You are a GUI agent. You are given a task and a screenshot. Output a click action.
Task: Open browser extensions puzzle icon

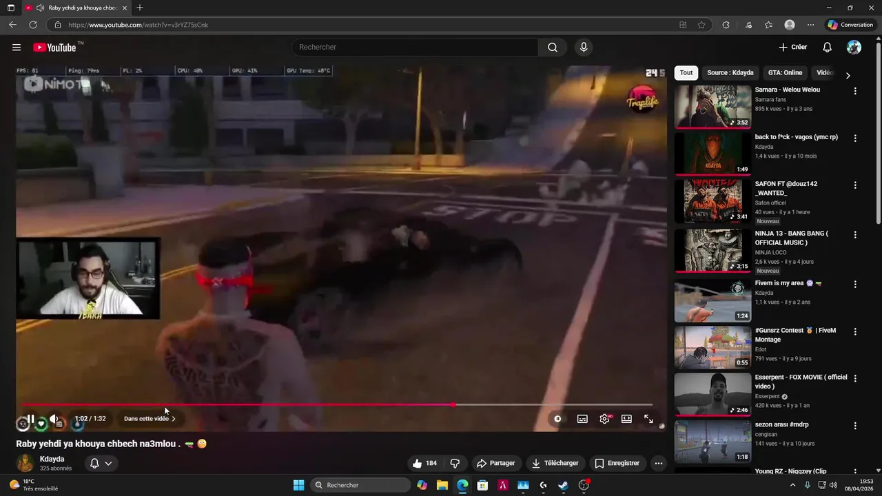click(x=726, y=25)
